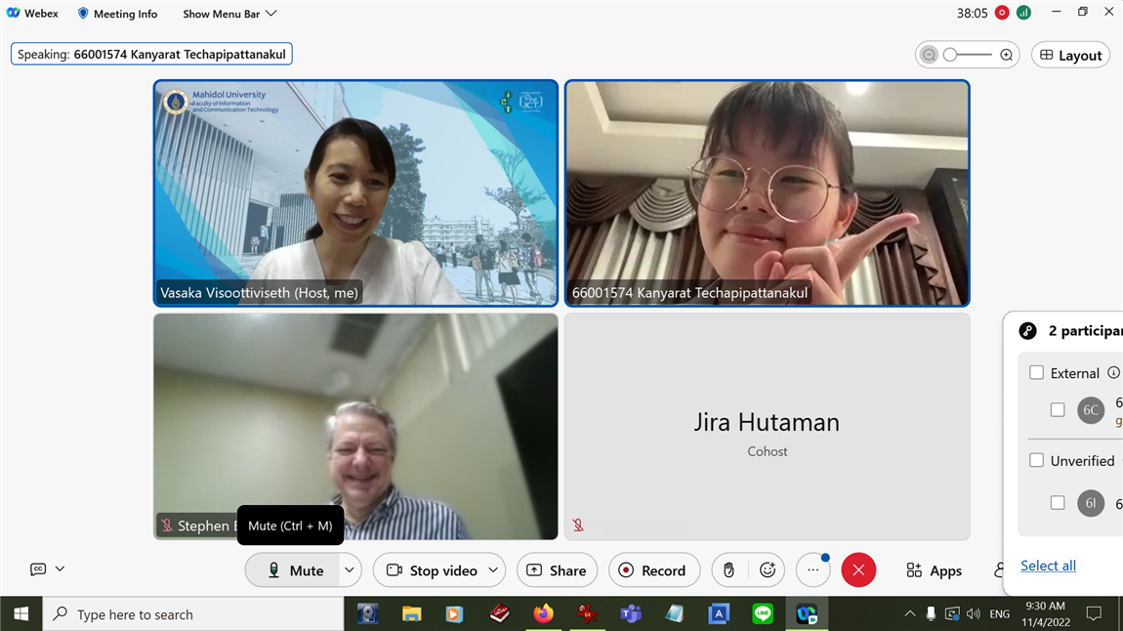Image resolution: width=1123 pixels, height=631 pixels.
Task: Click the Share button
Action: click(x=557, y=570)
